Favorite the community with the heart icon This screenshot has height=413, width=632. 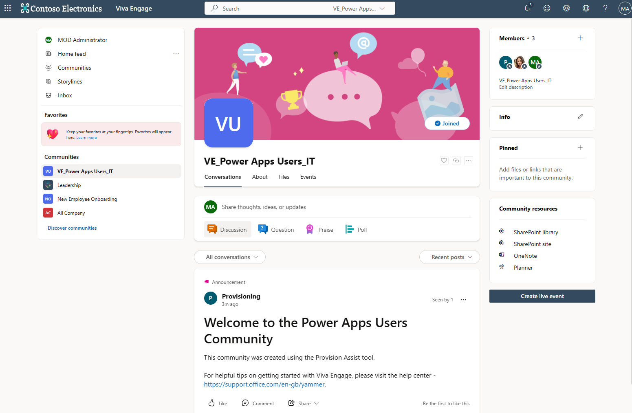(444, 160)
